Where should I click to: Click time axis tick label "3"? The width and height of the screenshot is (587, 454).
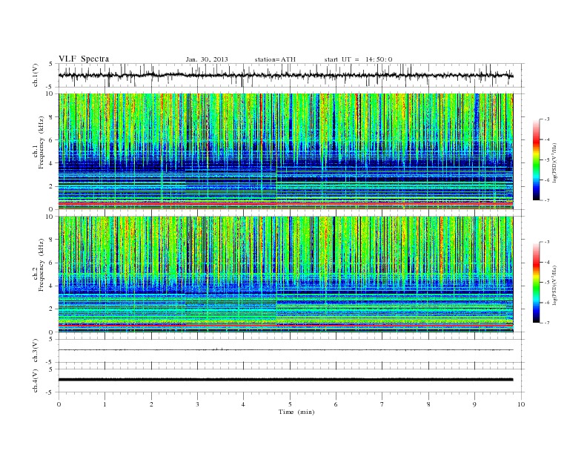tap(197, 404)
